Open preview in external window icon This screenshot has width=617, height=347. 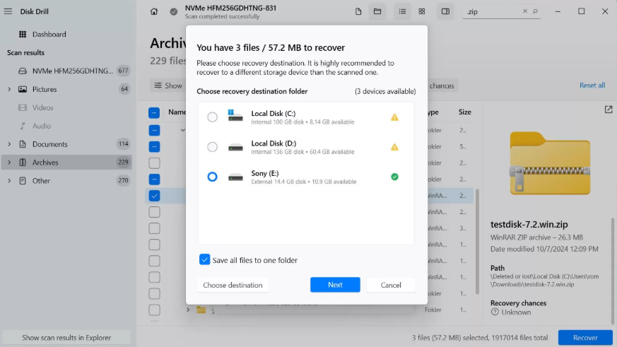click(609, 110)
